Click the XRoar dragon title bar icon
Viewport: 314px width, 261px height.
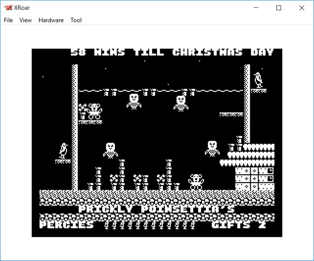pos(8,7)
